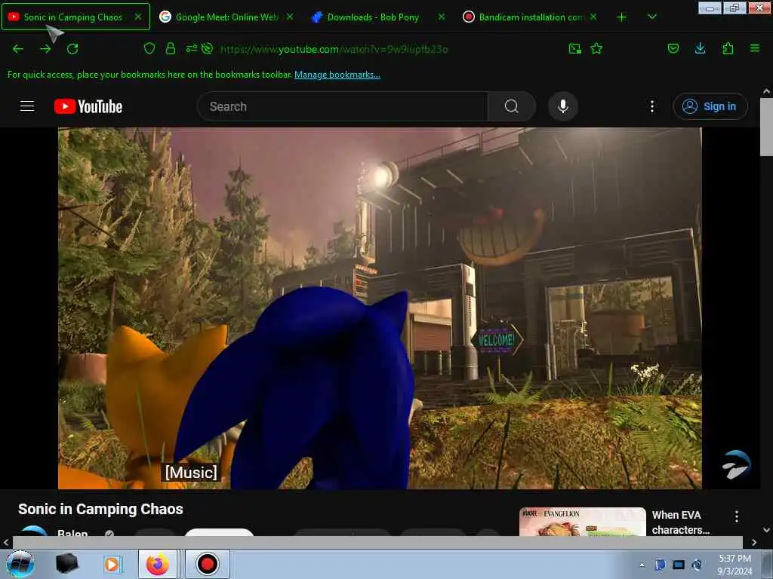Screen dimensions: 773x579
Task: Click the scrollbar up arrow
Action: pyautogui.click(x=766, y=91)
